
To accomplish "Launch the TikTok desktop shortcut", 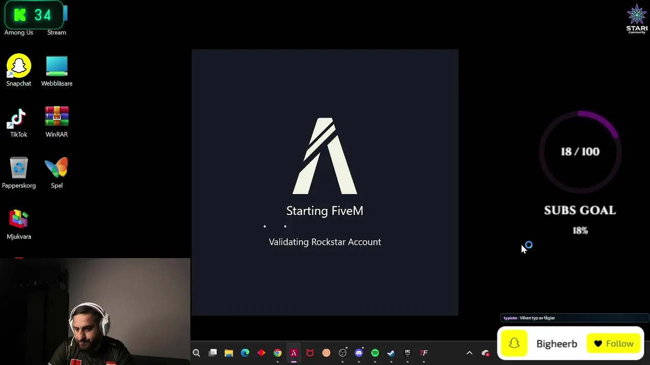I will pyautogui.click(x=19, y=122).
